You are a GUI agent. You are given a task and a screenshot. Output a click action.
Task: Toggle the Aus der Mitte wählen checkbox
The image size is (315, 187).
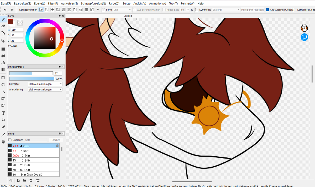(x=135, y=10)
